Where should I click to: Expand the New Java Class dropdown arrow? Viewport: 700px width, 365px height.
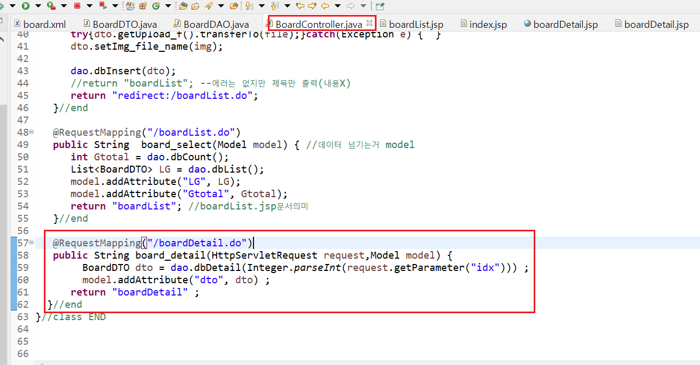(168, 6)
